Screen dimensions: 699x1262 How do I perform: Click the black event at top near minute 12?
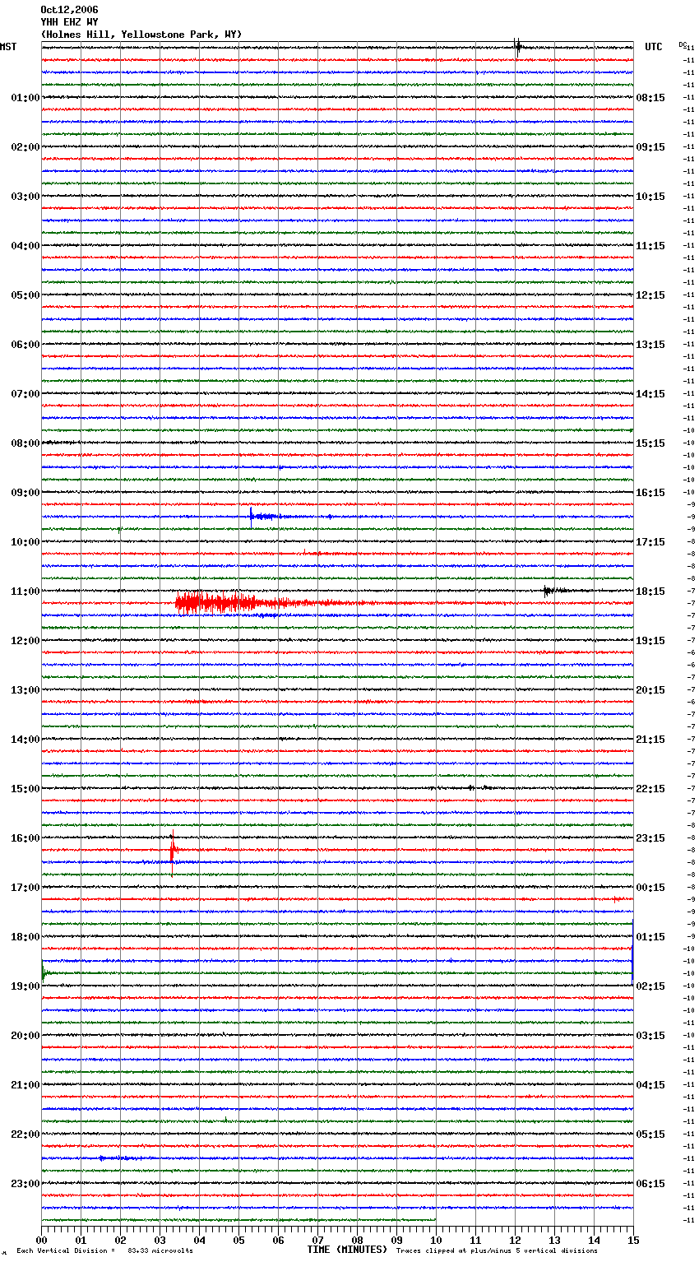coord(517,47)
